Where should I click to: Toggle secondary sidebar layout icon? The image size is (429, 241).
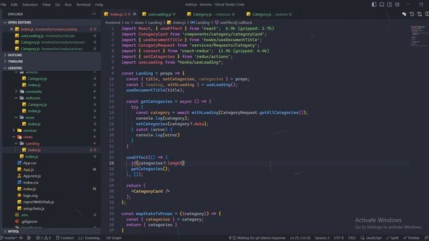(389, 5)
